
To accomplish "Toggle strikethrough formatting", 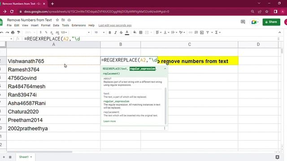I will pos(121,33).
